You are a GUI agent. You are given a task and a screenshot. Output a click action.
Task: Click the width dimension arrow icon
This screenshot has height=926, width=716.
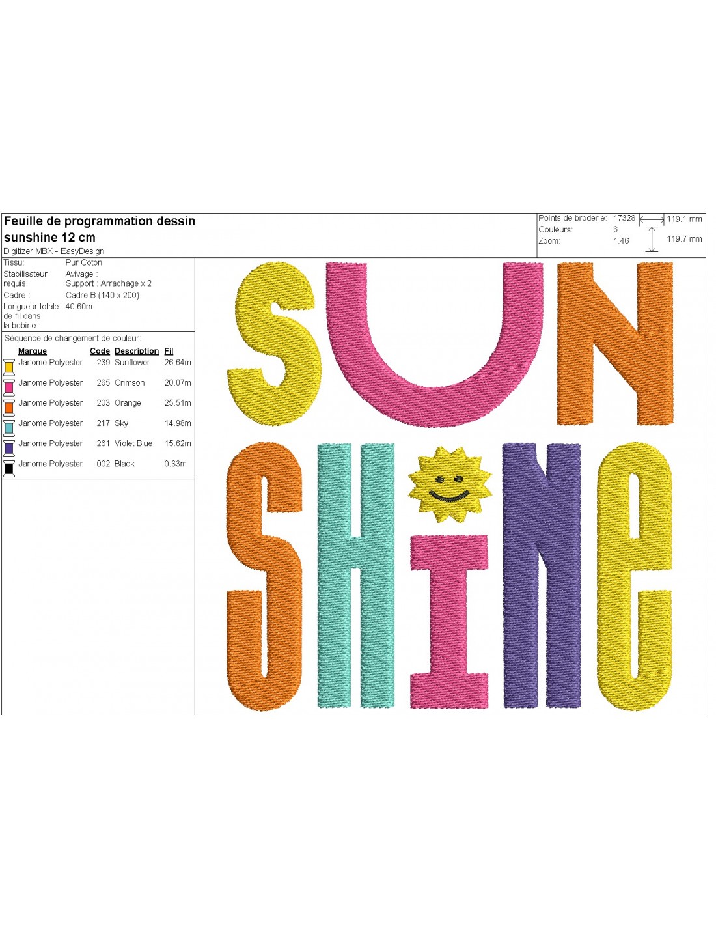[x=652, y=219]
